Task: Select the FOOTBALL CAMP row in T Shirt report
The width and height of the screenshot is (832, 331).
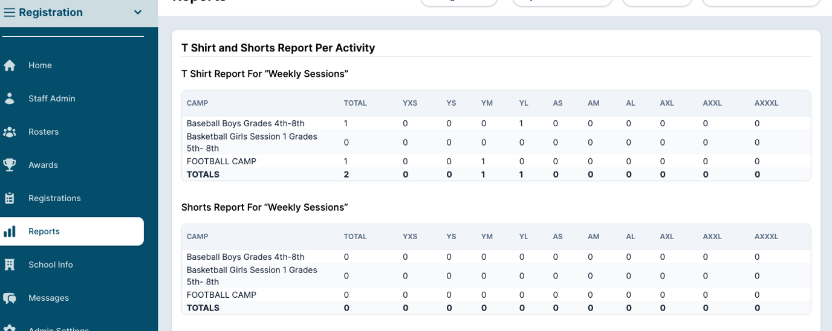Action: 496,161
